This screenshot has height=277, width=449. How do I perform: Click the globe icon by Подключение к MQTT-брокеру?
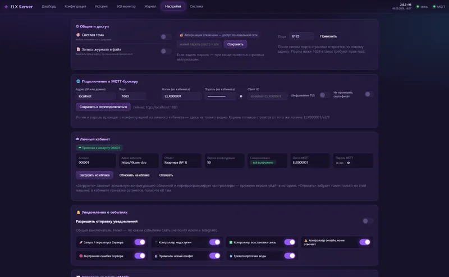pos(78,81)
